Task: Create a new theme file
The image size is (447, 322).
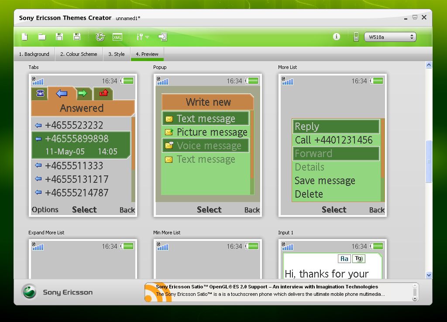Action: pyautogui.click(x=25, y=37)
